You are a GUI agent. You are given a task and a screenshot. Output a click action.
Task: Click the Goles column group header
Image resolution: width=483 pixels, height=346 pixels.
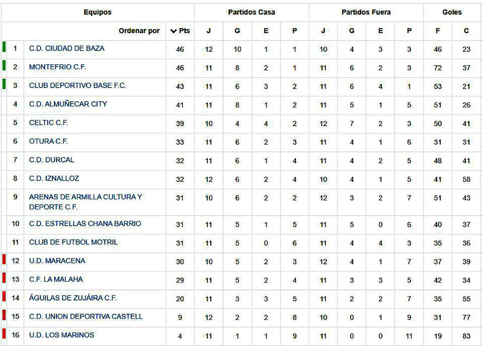[452, 12]
